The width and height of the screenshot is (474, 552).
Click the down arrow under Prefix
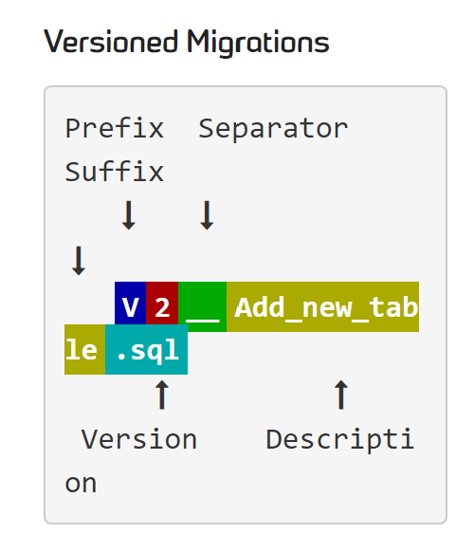coord(129,215)
